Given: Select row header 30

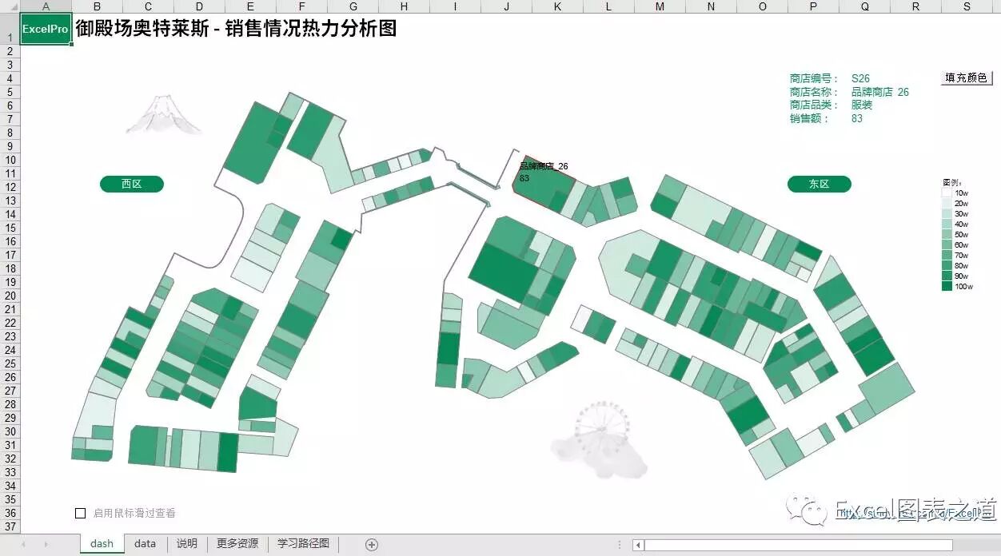Looking at the screenshot, I should coord(10,431).
